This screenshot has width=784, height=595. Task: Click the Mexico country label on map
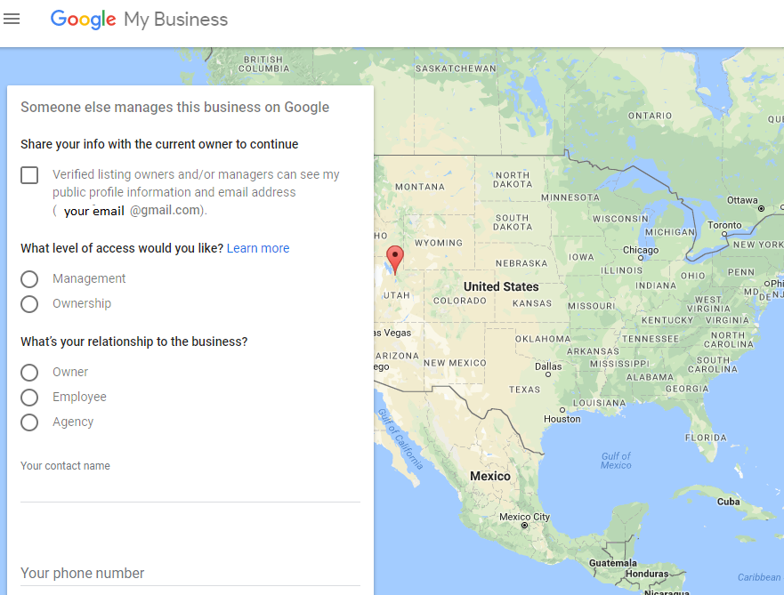click(490, 476)
